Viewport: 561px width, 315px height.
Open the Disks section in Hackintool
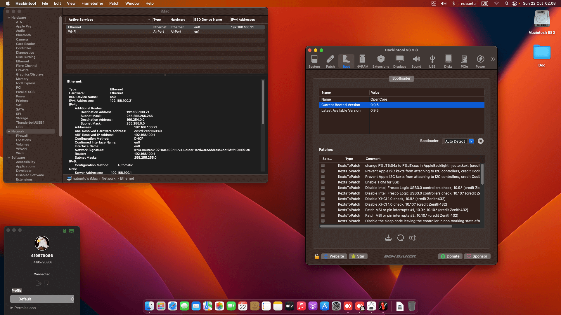coord(448,62)
